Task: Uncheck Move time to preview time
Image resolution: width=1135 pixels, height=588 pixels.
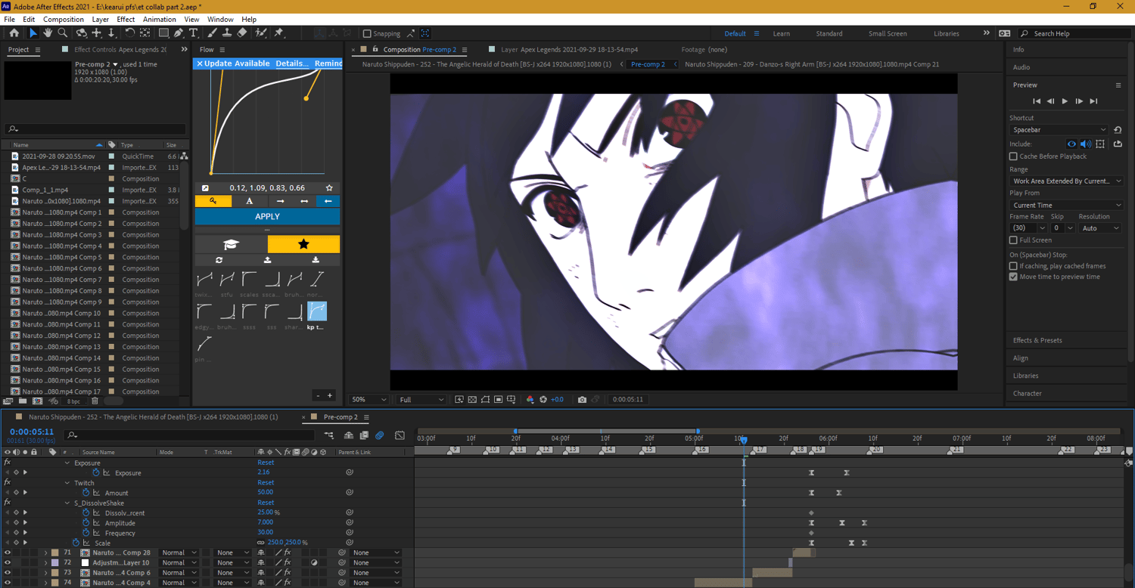Action: 1013,277
